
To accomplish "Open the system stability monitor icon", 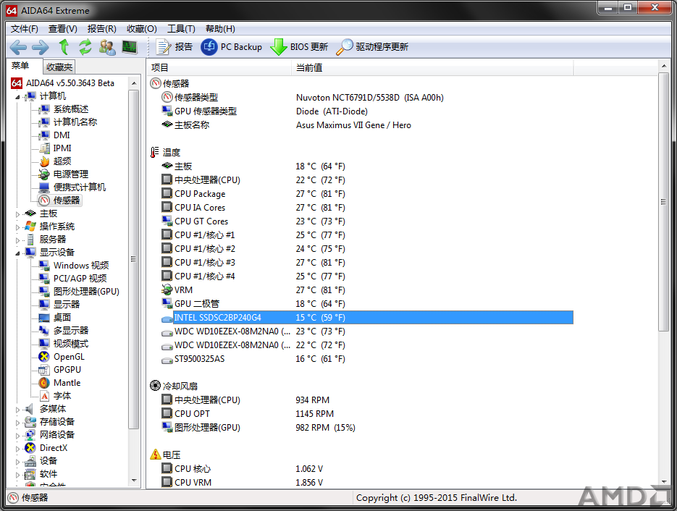I will [x=130, y=47].
